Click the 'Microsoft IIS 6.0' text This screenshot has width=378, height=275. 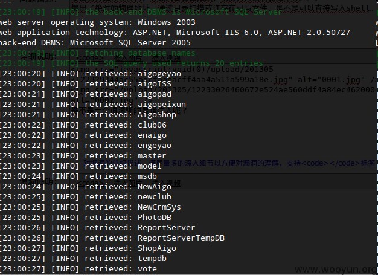pyautogui.click(x=217, y=33)
